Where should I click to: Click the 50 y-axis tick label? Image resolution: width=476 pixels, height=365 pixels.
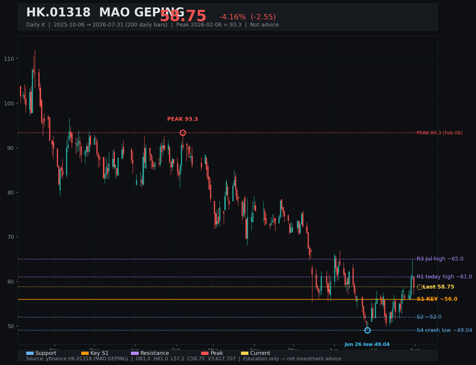tap(10, 326)
